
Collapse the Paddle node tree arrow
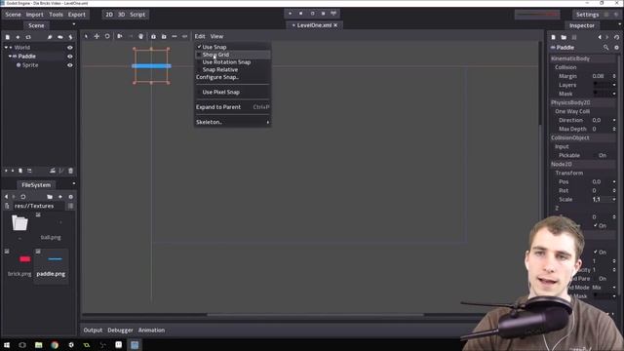point(10,57)
